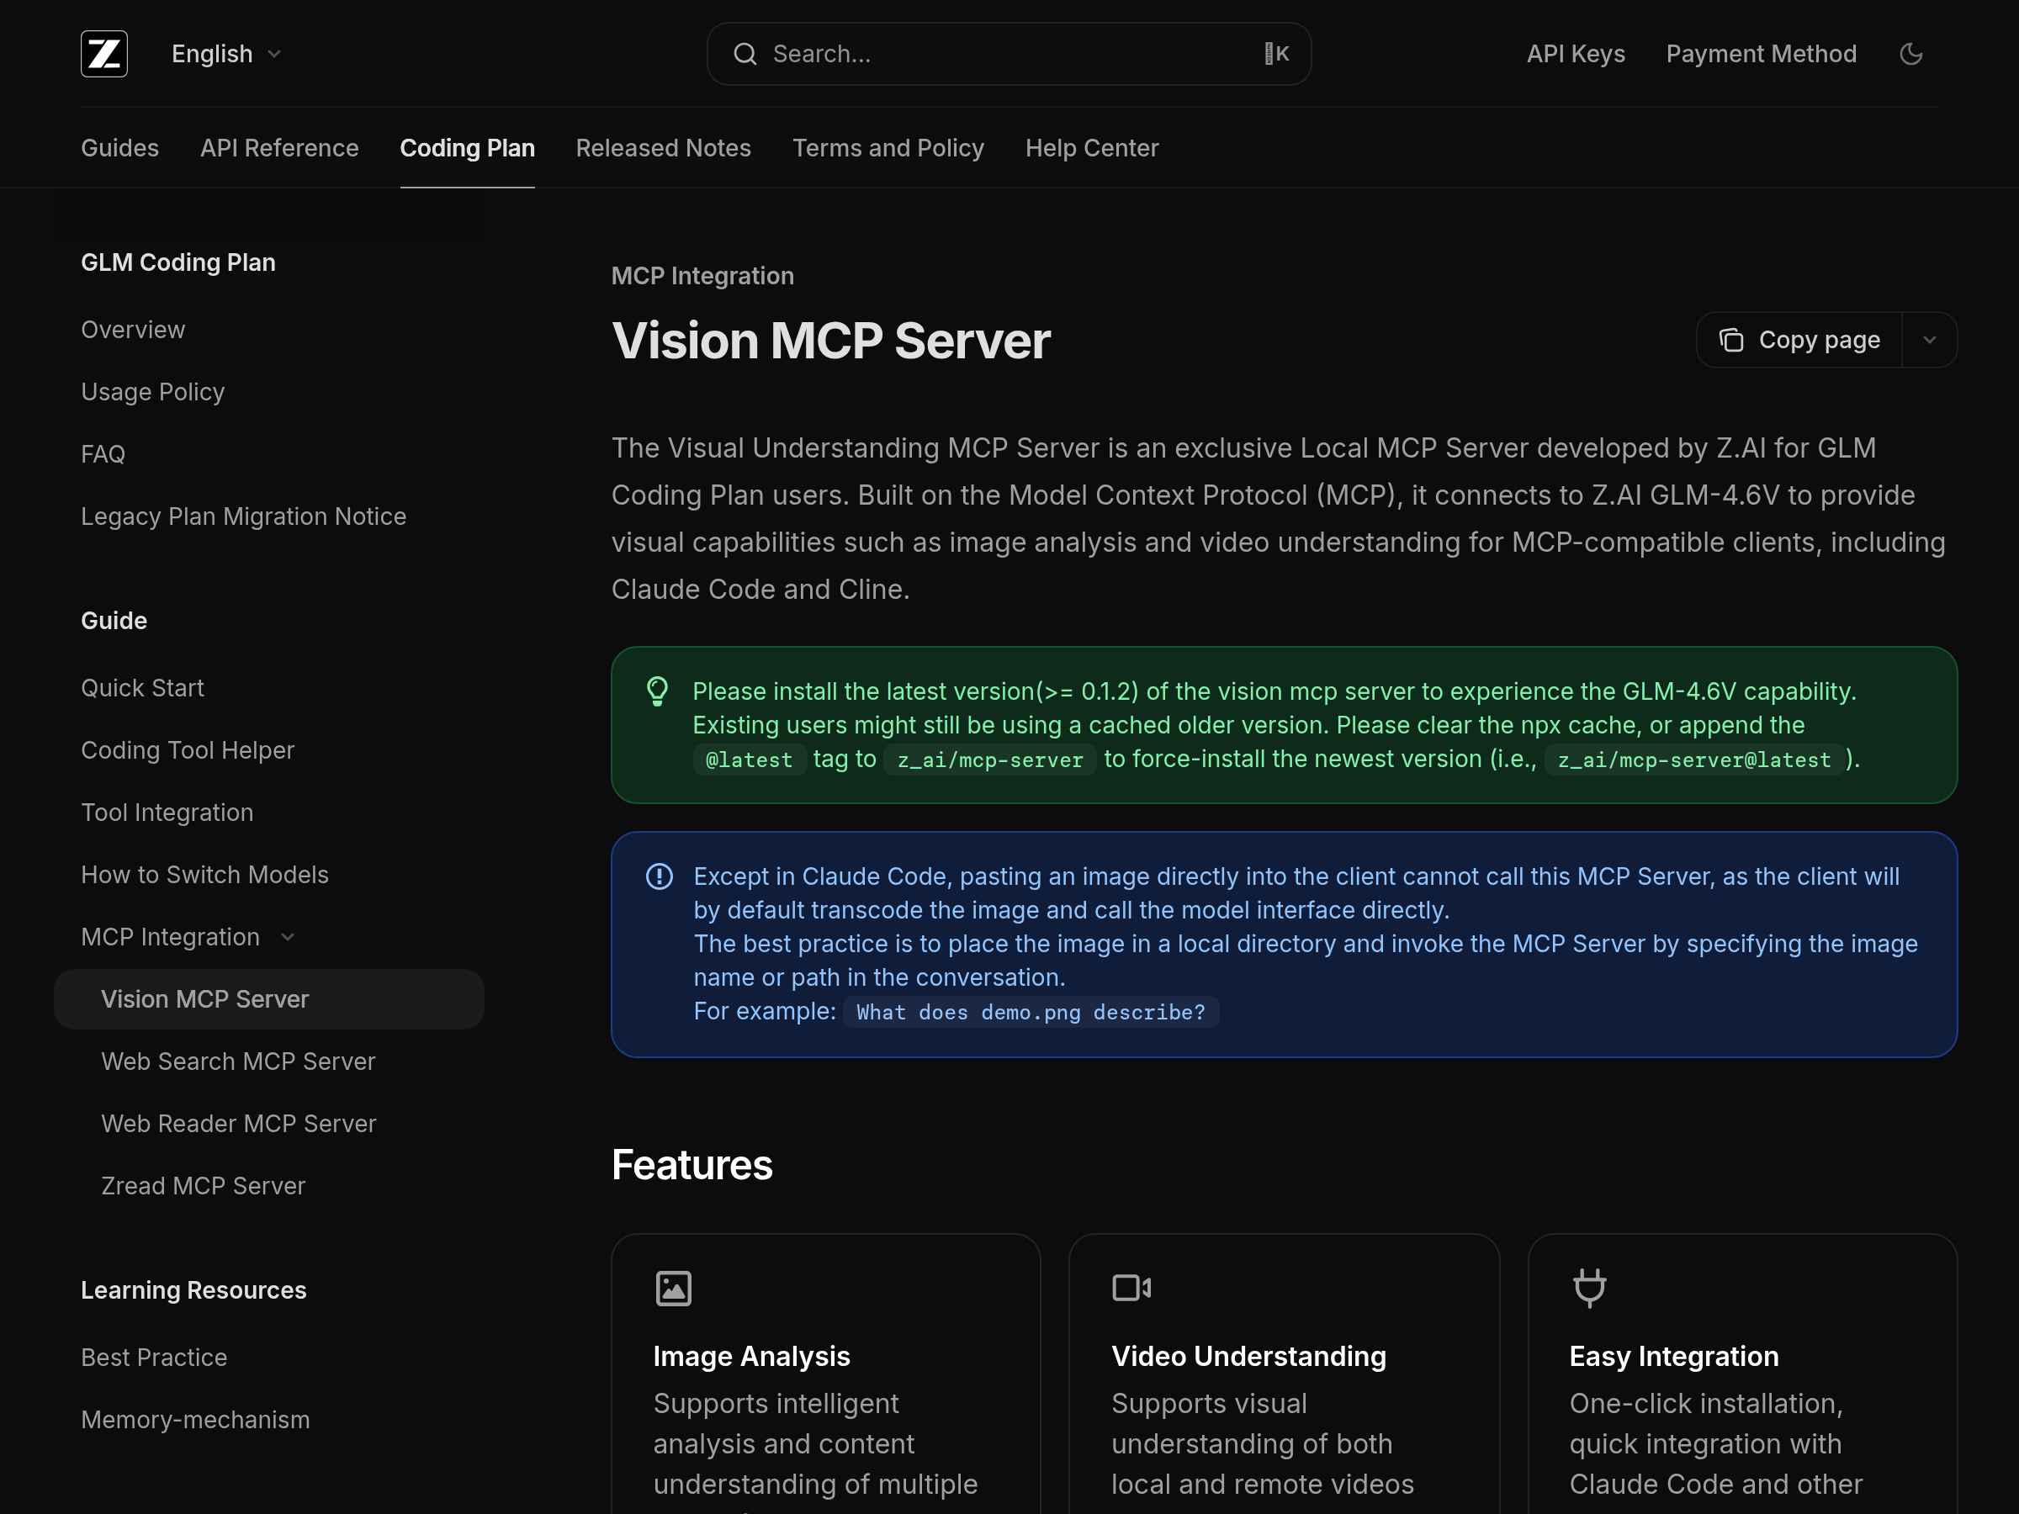This screenshot has height=1514, width=2019.
Task: Click the GLM Coding Plan sidebar heading
Action: (178, 262)
